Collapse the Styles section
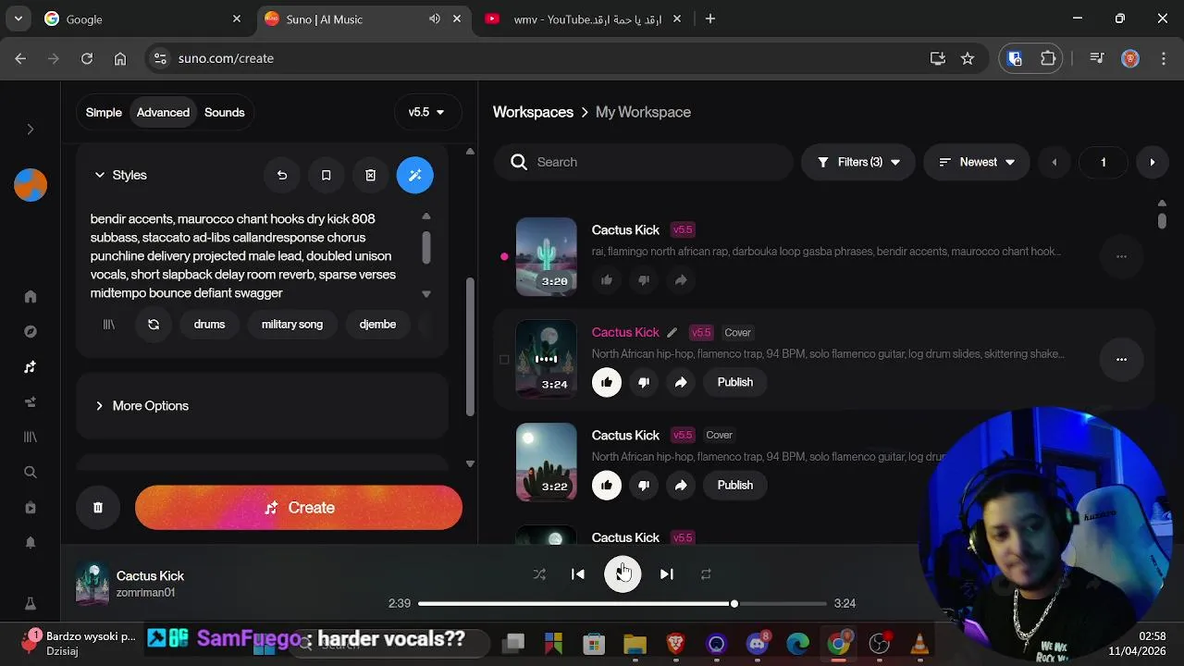 [120, 175]
